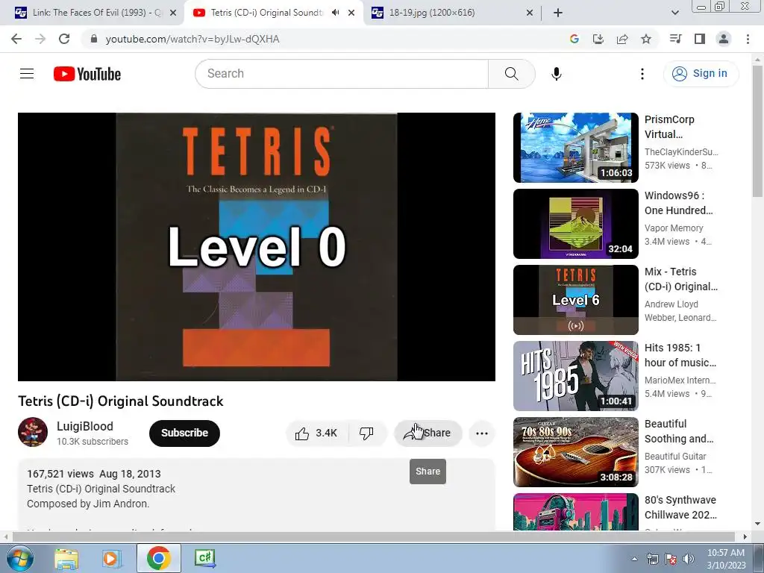Open more actions ellipsis below video
The image size is (764, 573).
click(481, 433)
